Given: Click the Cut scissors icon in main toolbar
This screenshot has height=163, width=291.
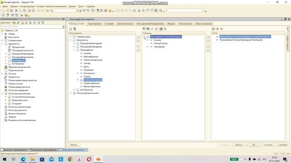Looking at the screenshot, I should pyautogui.click(x=16, y=11).
